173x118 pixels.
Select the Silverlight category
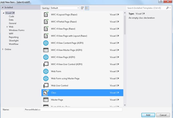tap(14, 41)
